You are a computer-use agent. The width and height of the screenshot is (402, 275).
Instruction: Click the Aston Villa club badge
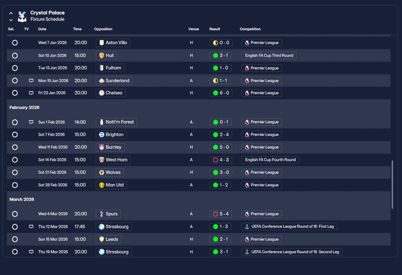tap(101, 43)
